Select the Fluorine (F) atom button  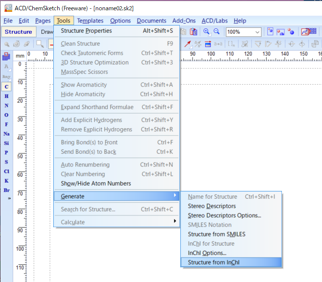[x=6, y=124]
